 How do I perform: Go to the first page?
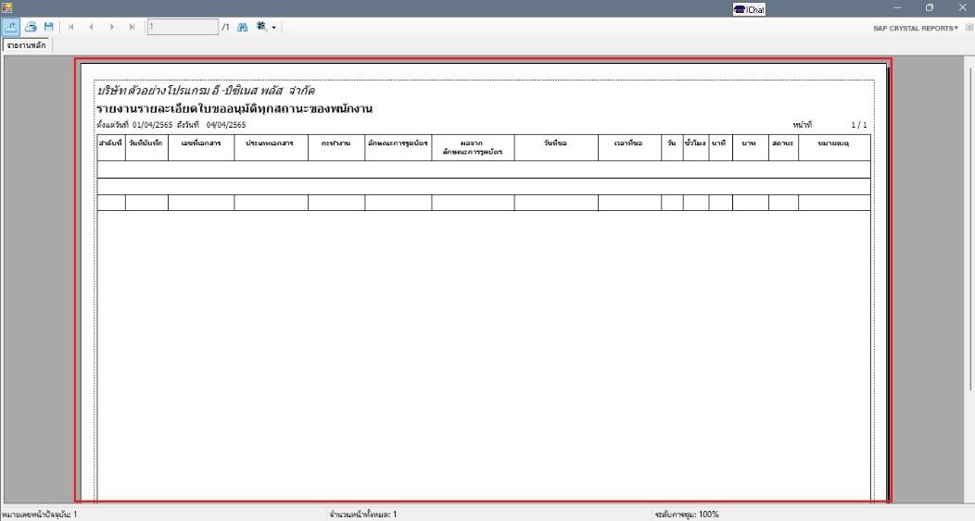pos(71,28)
